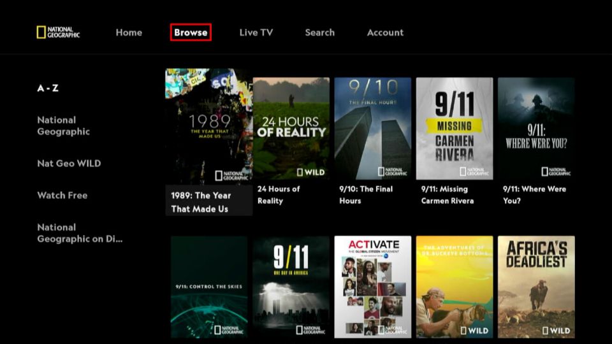Screen dimensions: 612x344
Task: Select the A - Z category
Action: pyautogui.click(x=48, y=88)
